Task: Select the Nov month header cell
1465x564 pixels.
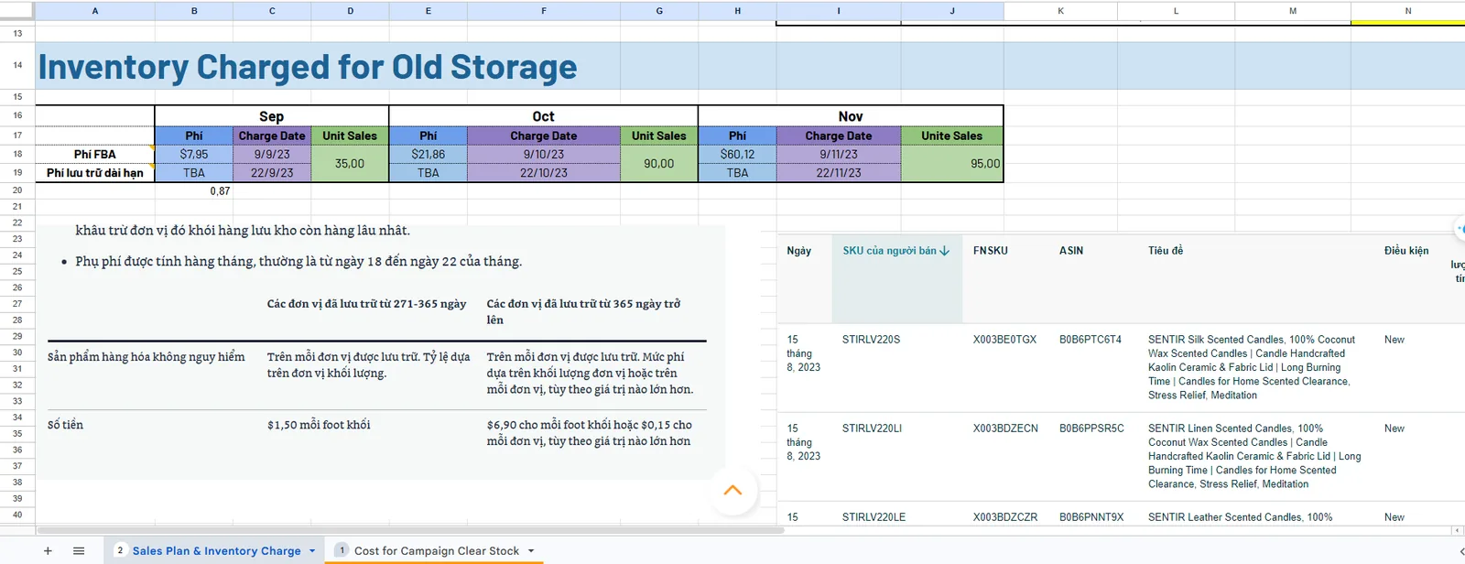Action: click(851, 116)
